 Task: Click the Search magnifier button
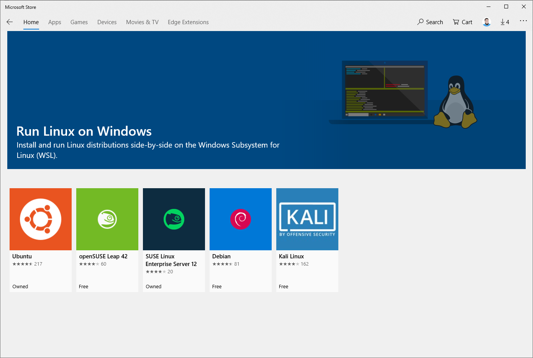coord(430,22)
